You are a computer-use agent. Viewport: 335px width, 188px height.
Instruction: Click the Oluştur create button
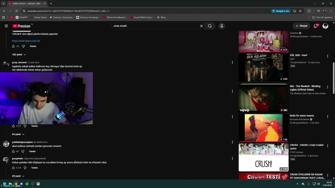pos(301,26)
